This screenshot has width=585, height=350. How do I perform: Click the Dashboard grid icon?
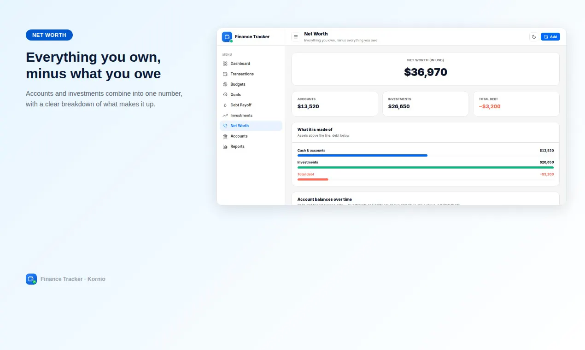pyautogui.click(x=225, y=64)
